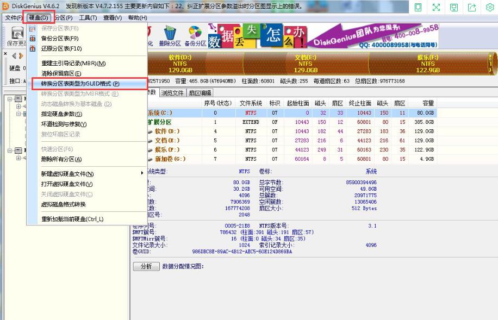Switch to the 扇区编辑 tab

coord(200,93)
